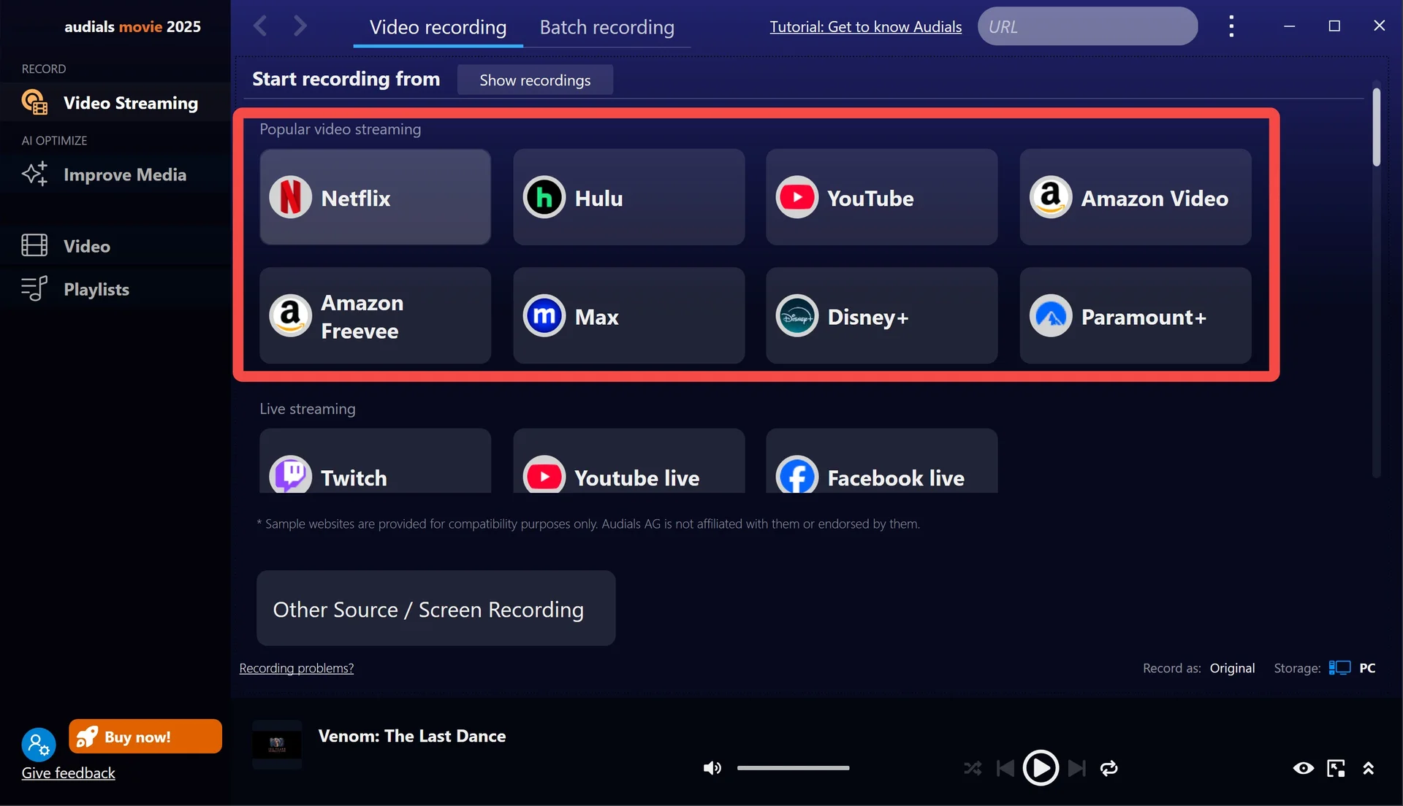The height and width of the screenshot is (806, 1403).
Task: Click the audials movie 2025 logo
Action: (x=132, y=27)
